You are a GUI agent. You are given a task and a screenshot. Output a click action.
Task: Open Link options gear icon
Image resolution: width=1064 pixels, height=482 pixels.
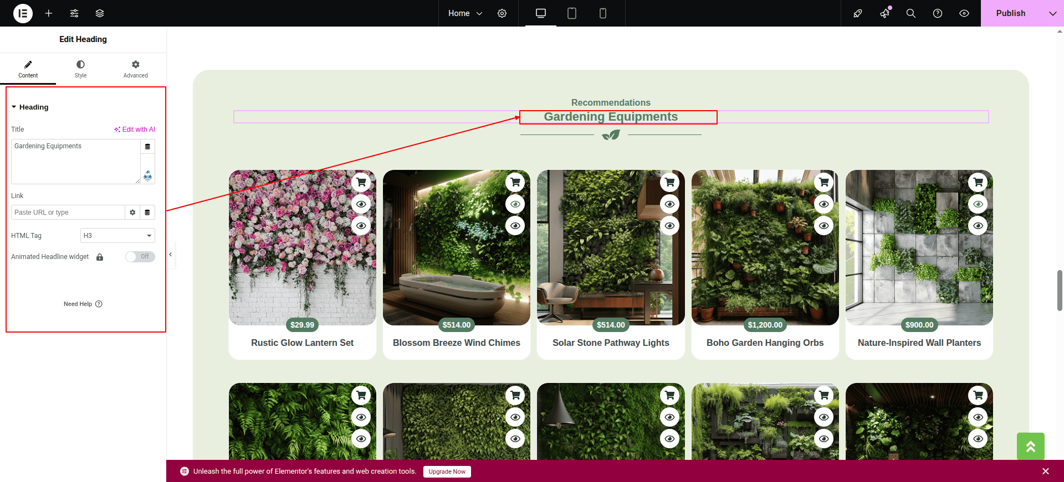(132, 213)
